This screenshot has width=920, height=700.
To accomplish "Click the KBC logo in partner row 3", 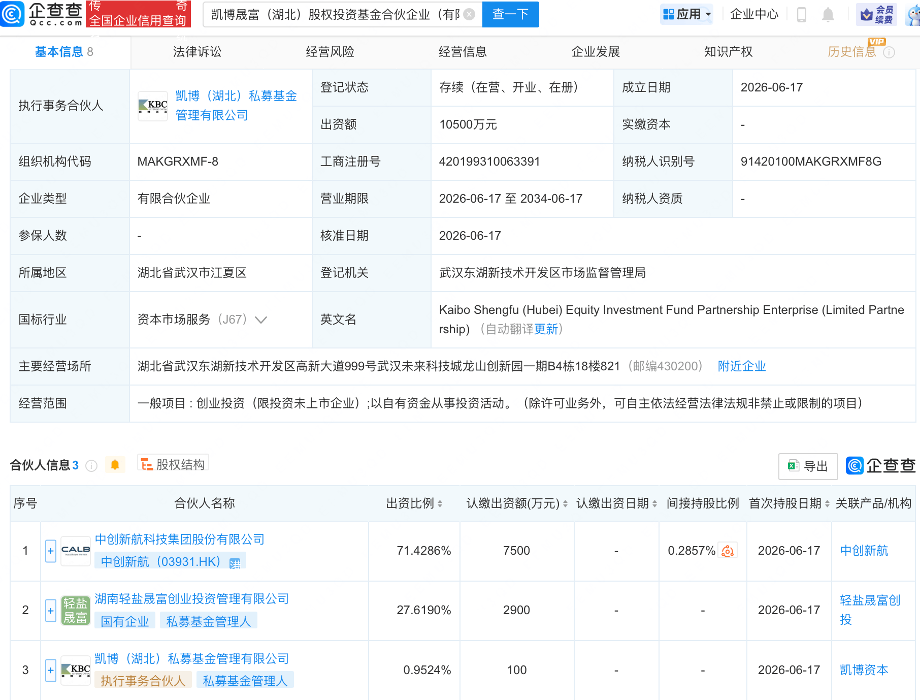I will [x=76, y=671].
